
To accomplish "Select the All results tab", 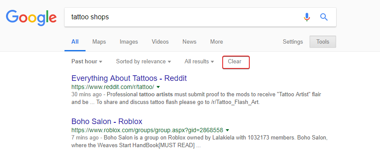I will pyautogui.click(x=75, y=42).
